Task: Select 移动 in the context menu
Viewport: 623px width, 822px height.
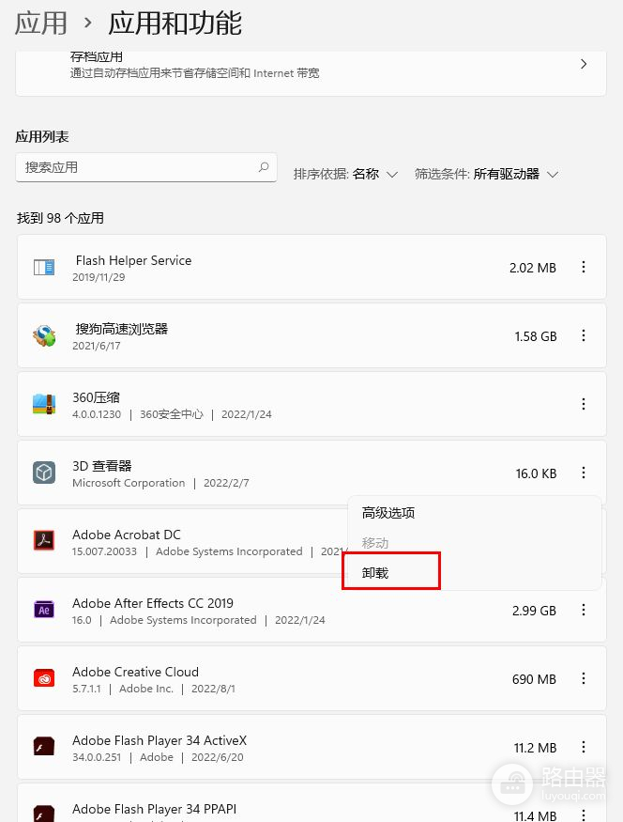Action: (x=375, y=543)
